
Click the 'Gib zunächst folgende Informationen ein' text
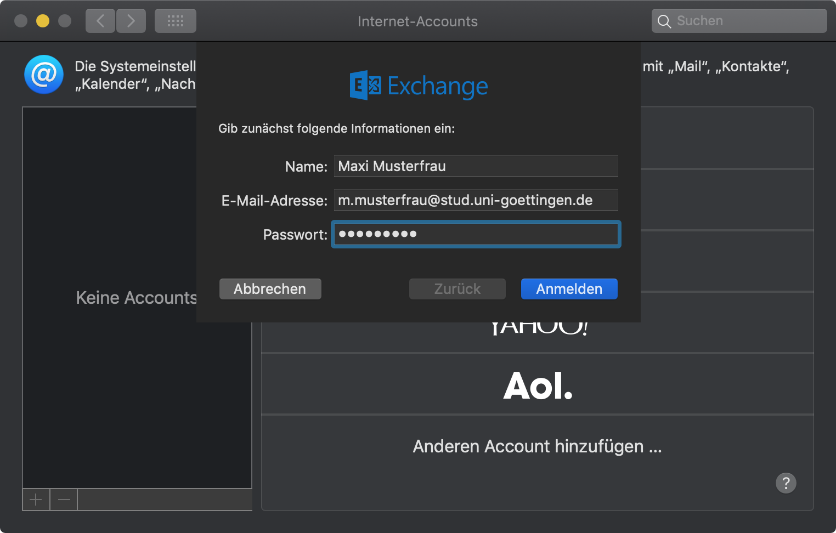[337, 128]
